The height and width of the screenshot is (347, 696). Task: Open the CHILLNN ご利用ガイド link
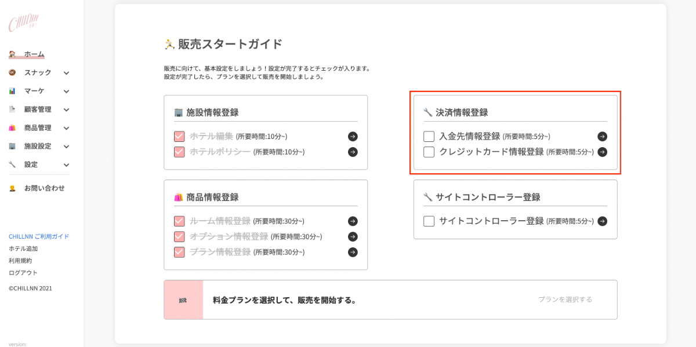(39, 236)
